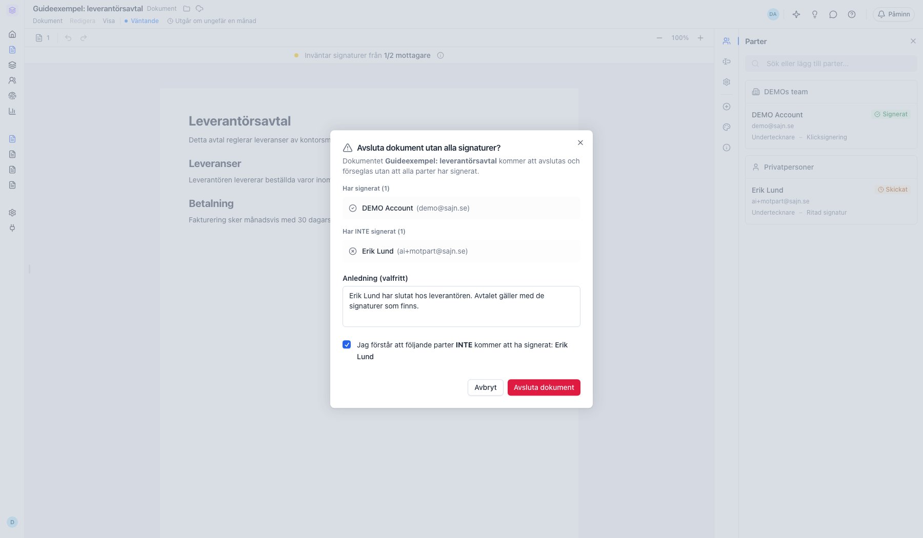Click the 100% zoom level value
The height and width of the screenshot is (538, 923).
tap(680, 38)
